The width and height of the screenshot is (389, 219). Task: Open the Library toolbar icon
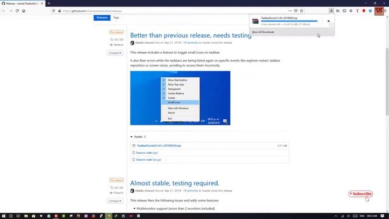tap(338, 11)
